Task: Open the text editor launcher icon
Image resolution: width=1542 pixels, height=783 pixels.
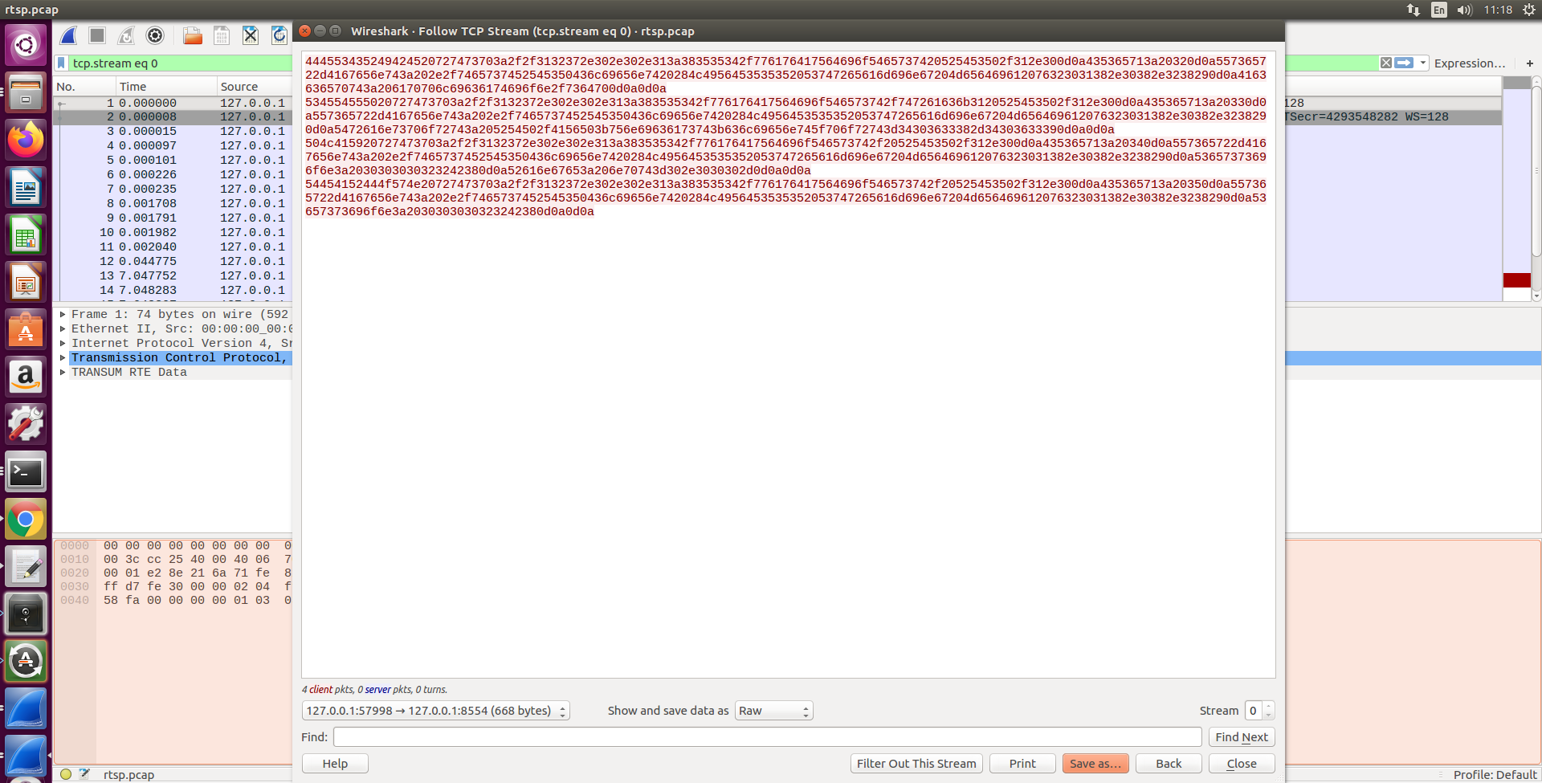Action: click(x=26, y=567)
